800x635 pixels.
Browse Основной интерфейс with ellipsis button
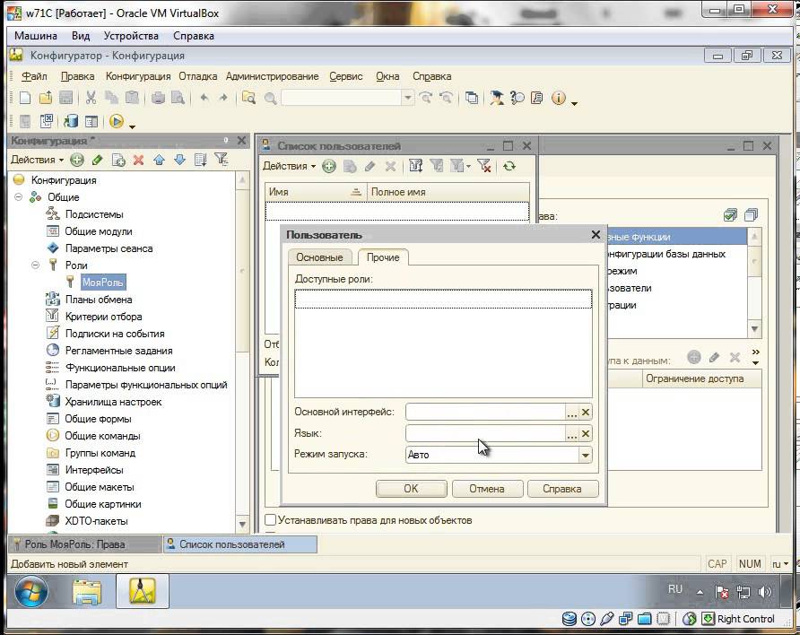572,412
